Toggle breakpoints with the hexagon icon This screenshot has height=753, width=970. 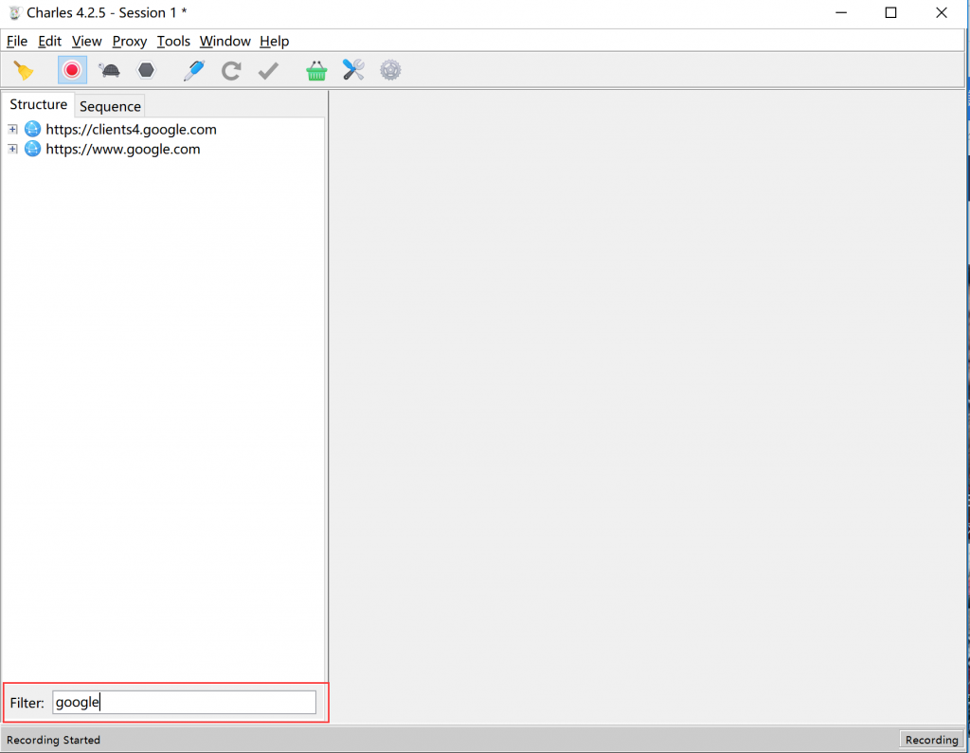146,70
